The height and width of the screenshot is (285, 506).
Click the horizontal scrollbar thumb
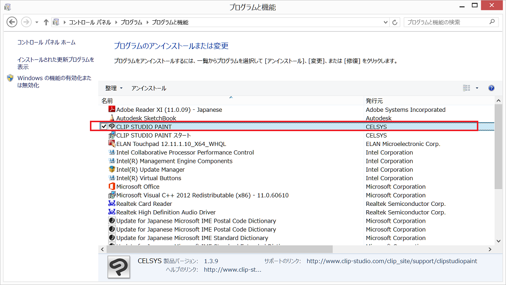[x=219, y=249]
